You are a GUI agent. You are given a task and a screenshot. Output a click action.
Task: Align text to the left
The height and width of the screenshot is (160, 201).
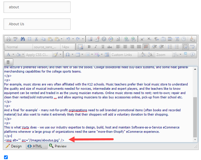118,47
